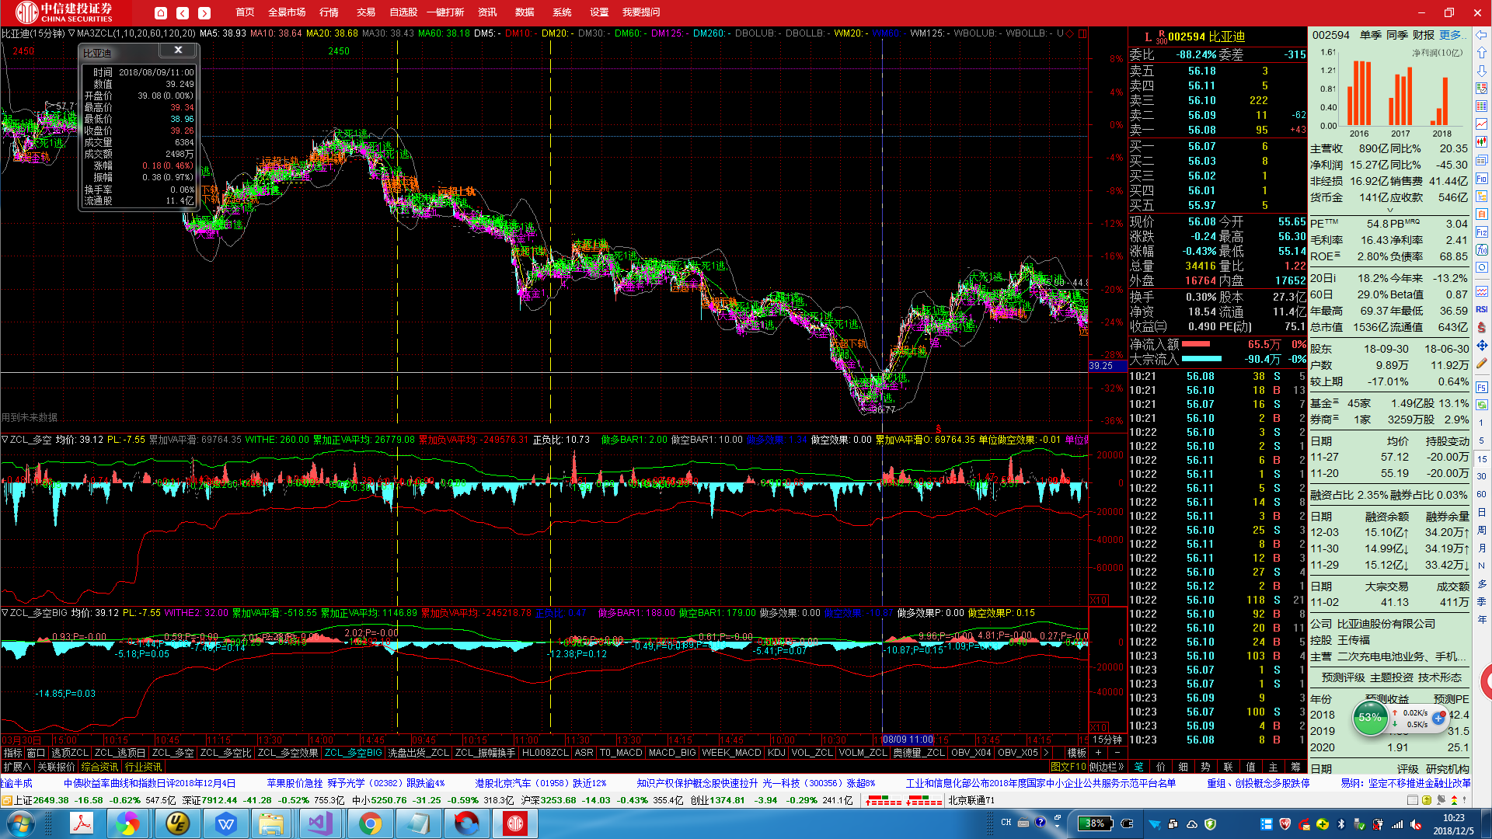Switch to daily 日 period in sidebar
This screenshot has height=839, width=1492.
tap(1482, 512)
